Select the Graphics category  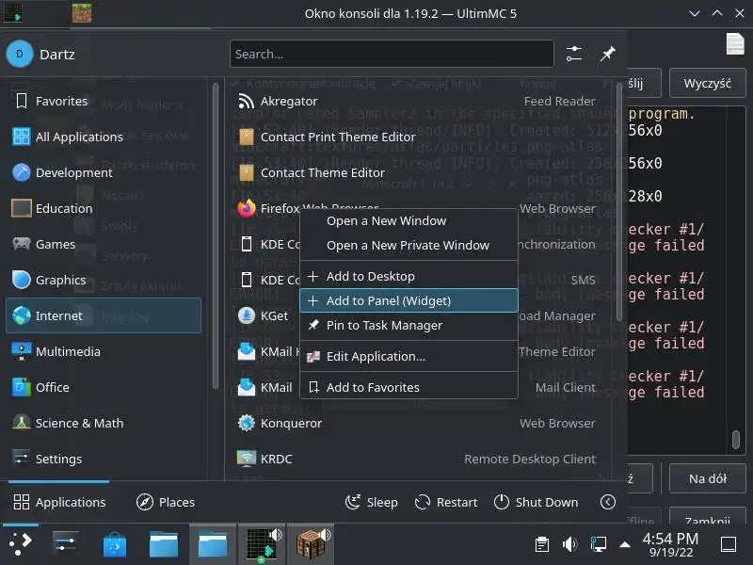point(104,280)
